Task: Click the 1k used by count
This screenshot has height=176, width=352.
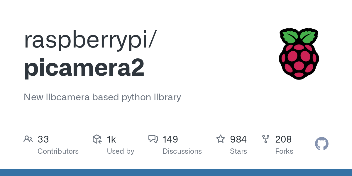Action: pyautogui.click(x=111, y=139)
